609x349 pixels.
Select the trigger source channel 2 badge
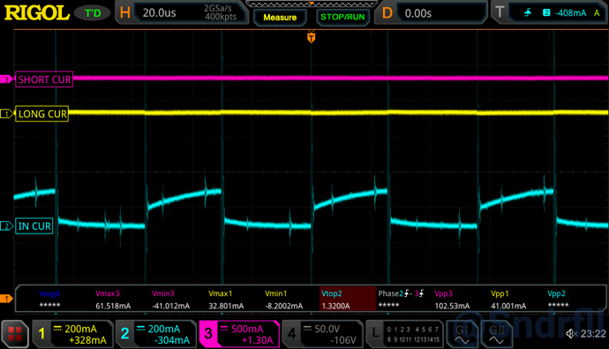click(546, 13)
